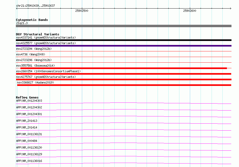Click the APP|NM_201414 transcript label
Viewport: 239px width, 167px height.
point(27,127)
